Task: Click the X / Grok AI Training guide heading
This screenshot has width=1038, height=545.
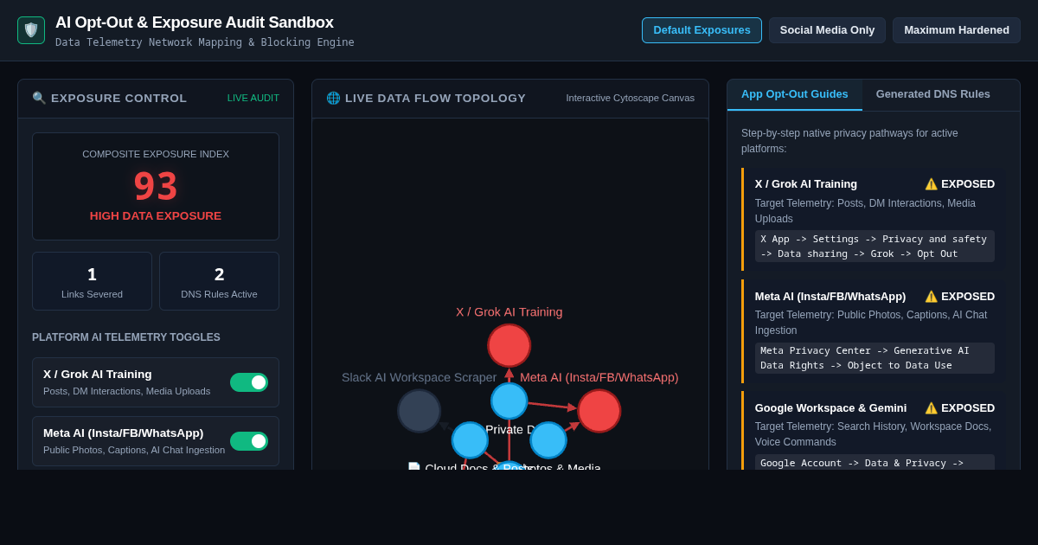Action: pyautogui.click(x=806, y=183)
